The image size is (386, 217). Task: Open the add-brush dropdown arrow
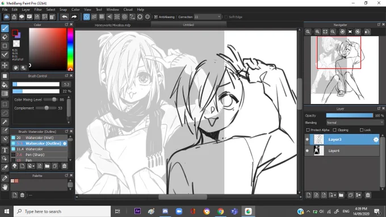pos(33,166)
